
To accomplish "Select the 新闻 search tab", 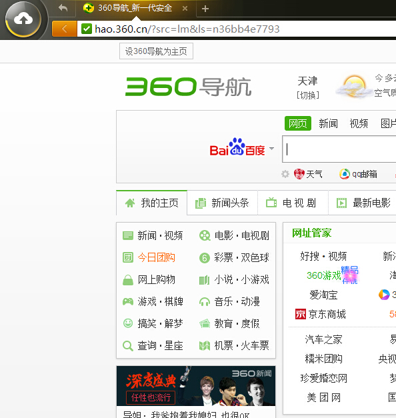I will pyautogui.click(x=328, y=124).
